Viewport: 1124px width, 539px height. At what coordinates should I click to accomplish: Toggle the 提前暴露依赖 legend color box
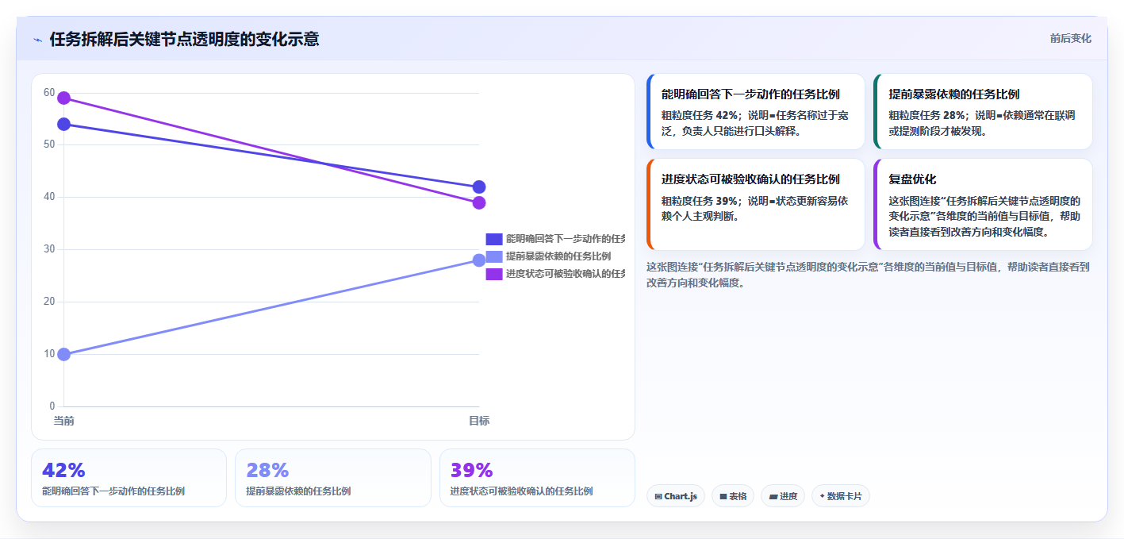494,256
